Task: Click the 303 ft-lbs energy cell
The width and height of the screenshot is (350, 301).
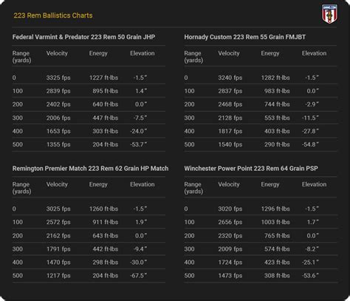Action: (x=106, y=131)
